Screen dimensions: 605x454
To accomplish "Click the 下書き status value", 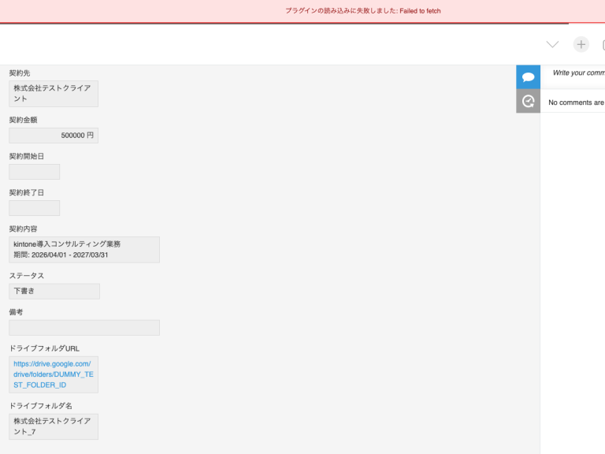I will point(54,292).
